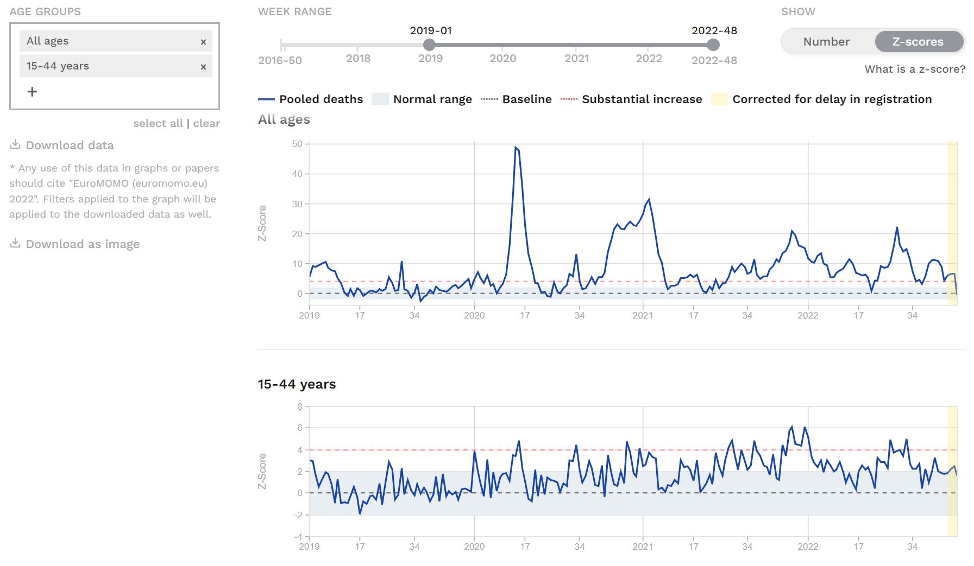Image resolution: width=974 pixels, height=566 pixels.
Task: Clear all selected age groups
Action: coord(206,123)
